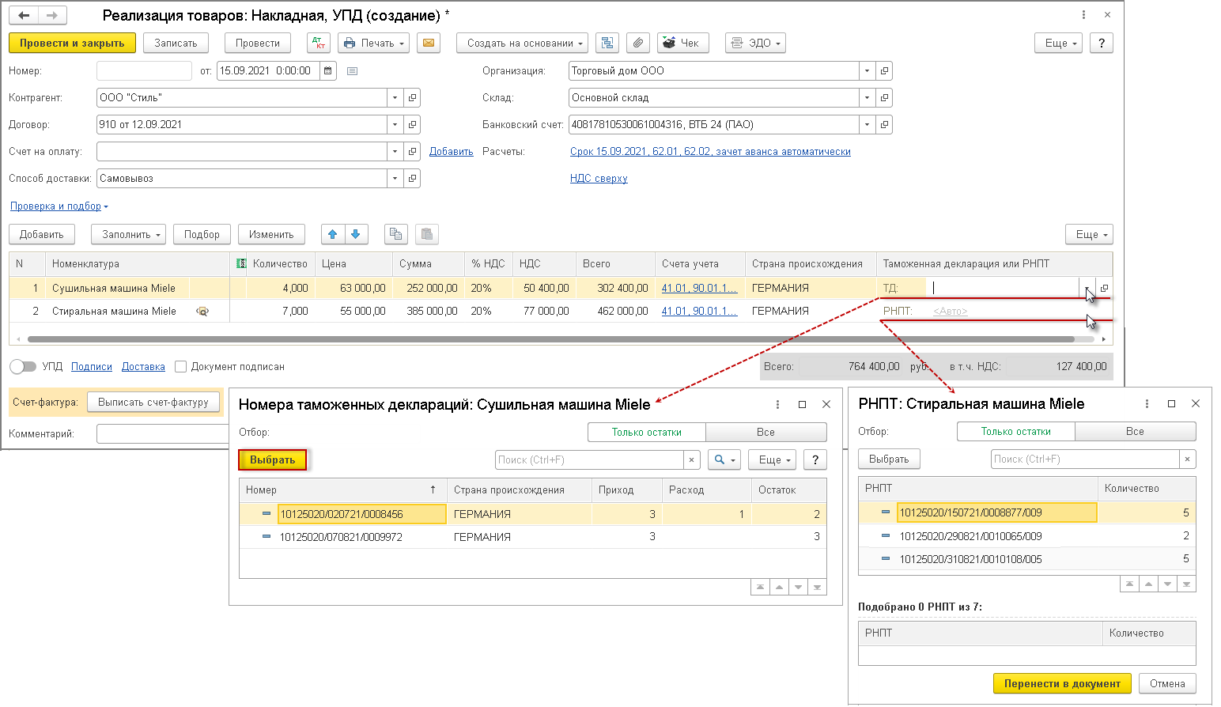Open the Еще menu in the top toolbar
Image resolution: width=1221 pixels, height=707 pixels.
click(x=1058, y=43)
